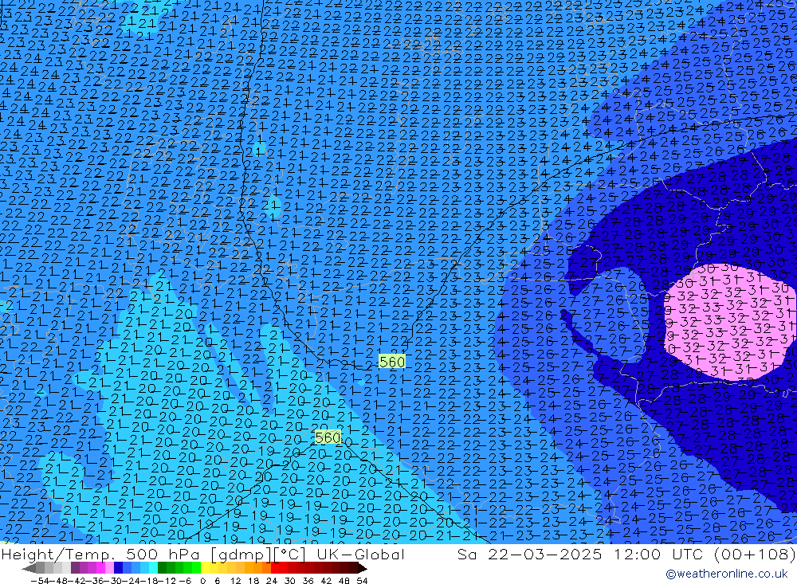This screenshot has width=797, height=584.
Task: Click the legend value '12'
Action: pos(236,581)
